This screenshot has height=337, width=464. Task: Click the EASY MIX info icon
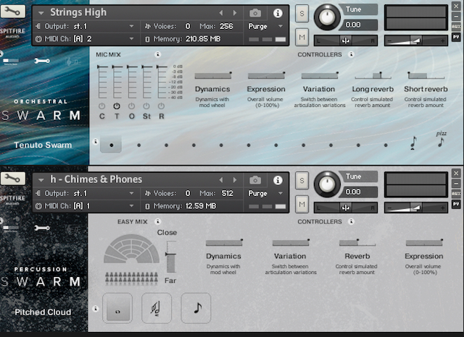click(x=158, y=221)
